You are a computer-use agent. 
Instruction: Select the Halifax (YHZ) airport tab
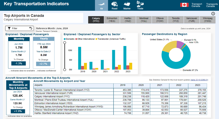pos(128,20)
